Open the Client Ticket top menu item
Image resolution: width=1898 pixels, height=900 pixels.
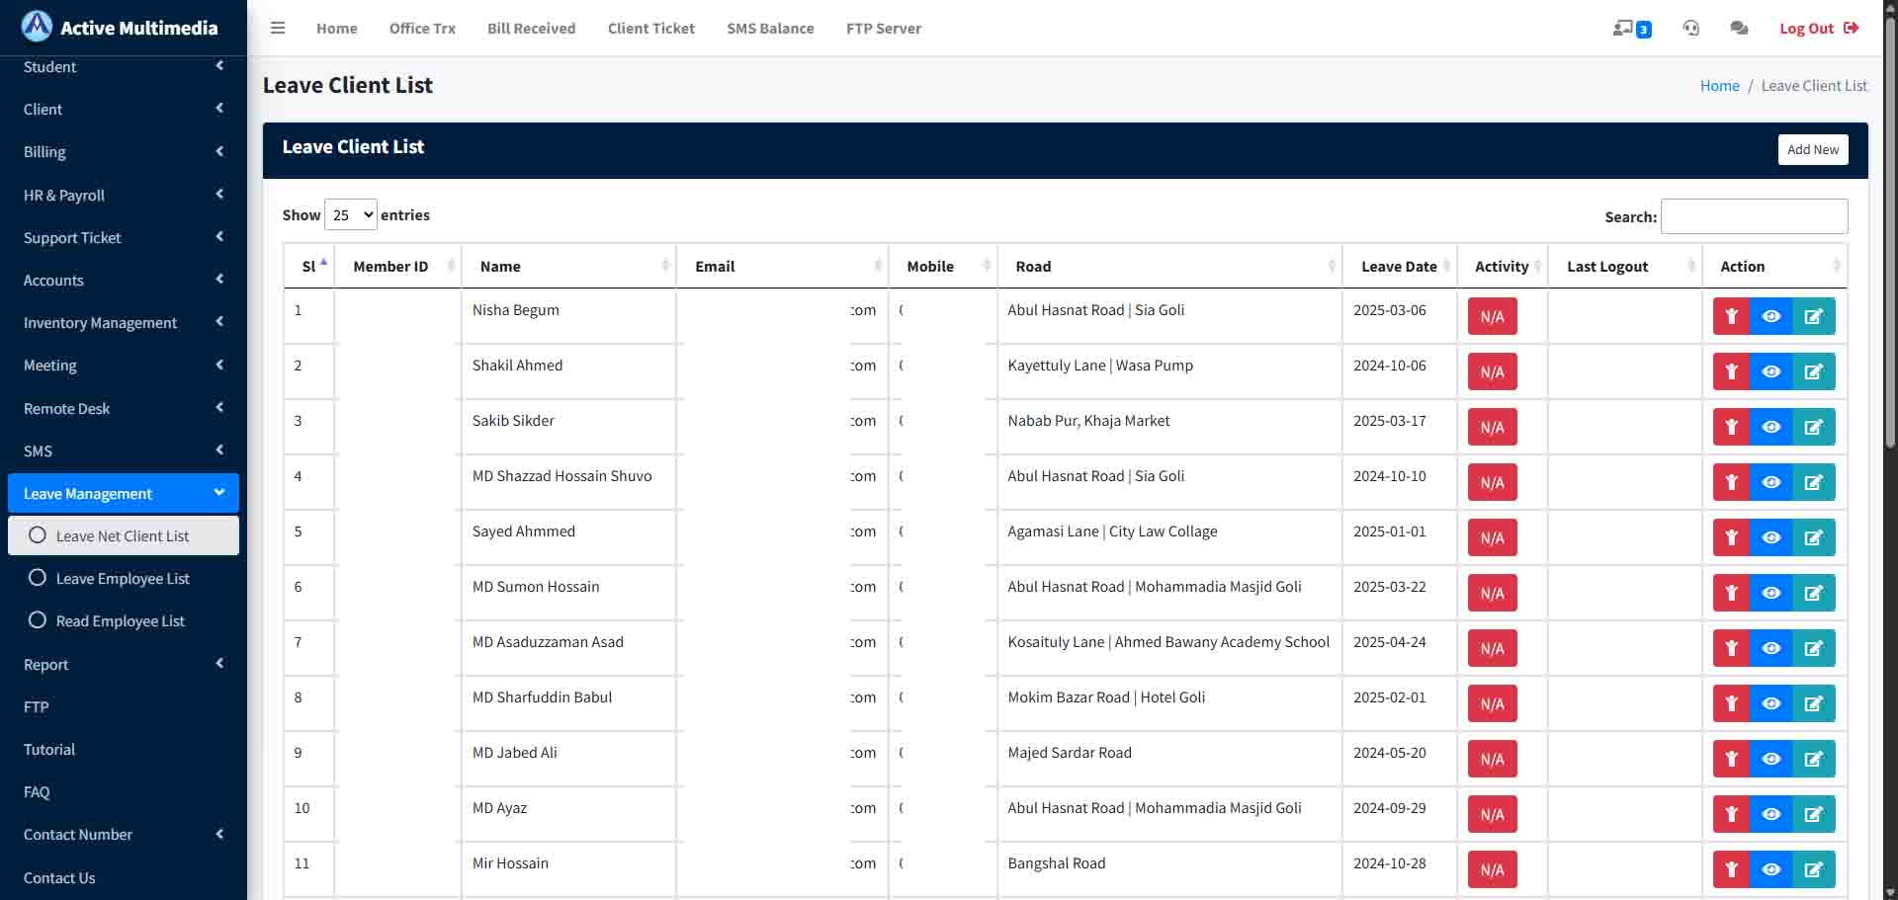[650, 29]
